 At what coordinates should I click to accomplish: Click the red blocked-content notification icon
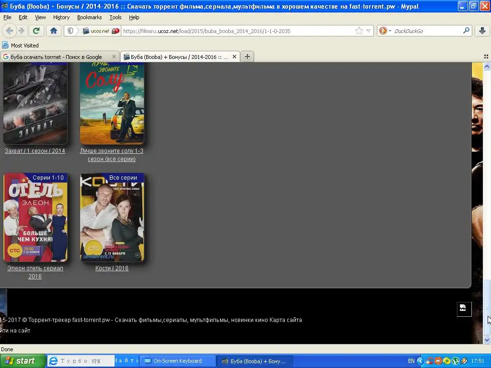tap(116, 31)
